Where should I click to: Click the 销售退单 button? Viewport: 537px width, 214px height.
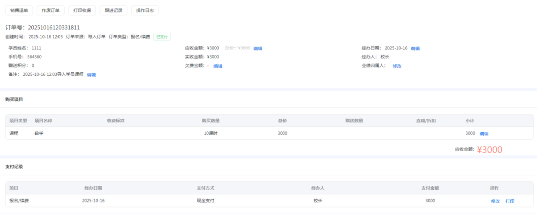19,10
